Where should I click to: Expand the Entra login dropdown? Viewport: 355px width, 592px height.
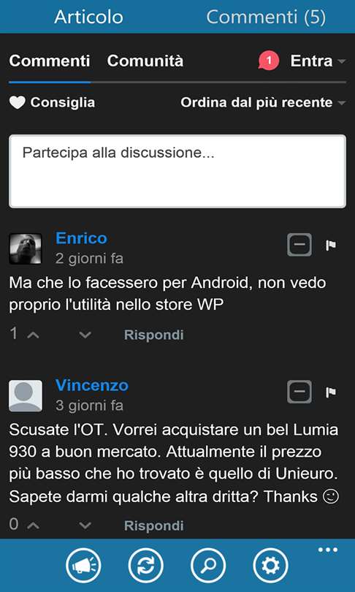tap(317, 61)
